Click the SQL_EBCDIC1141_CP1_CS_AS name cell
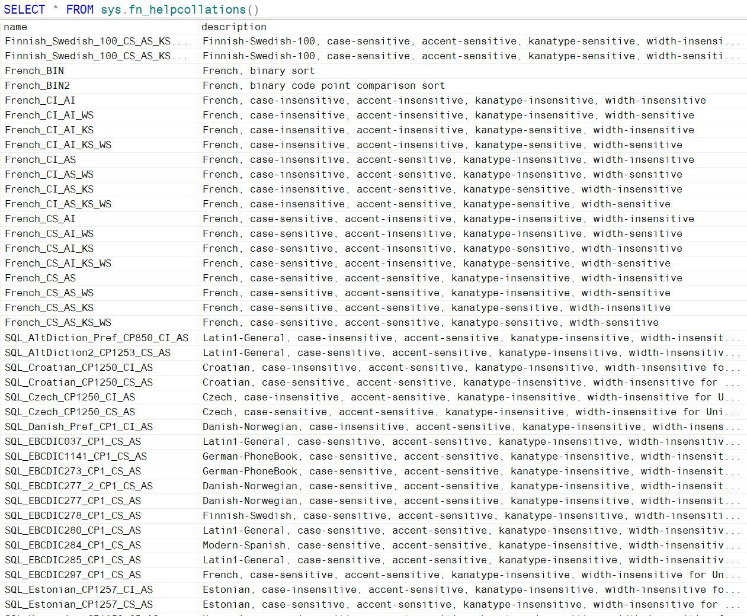This screenshot has height=616, width=747. (76, 456)
